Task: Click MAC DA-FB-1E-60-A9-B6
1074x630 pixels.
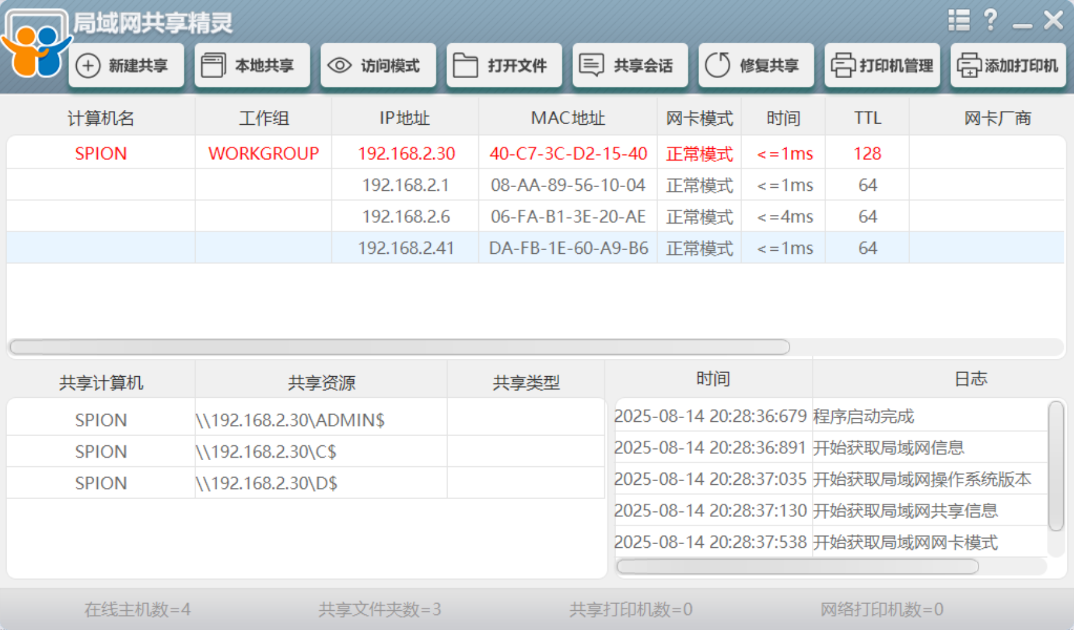Action: tap(568, 248)
